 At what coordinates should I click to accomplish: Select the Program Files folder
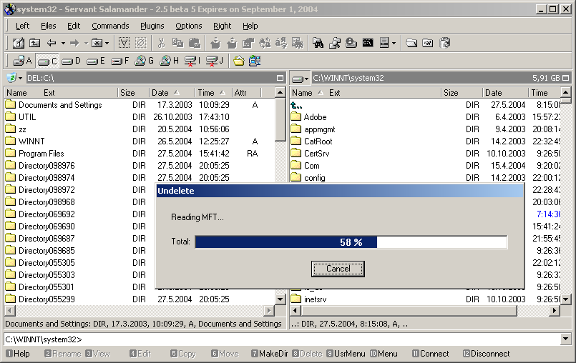pyautogui.click(x=42, y=154)
